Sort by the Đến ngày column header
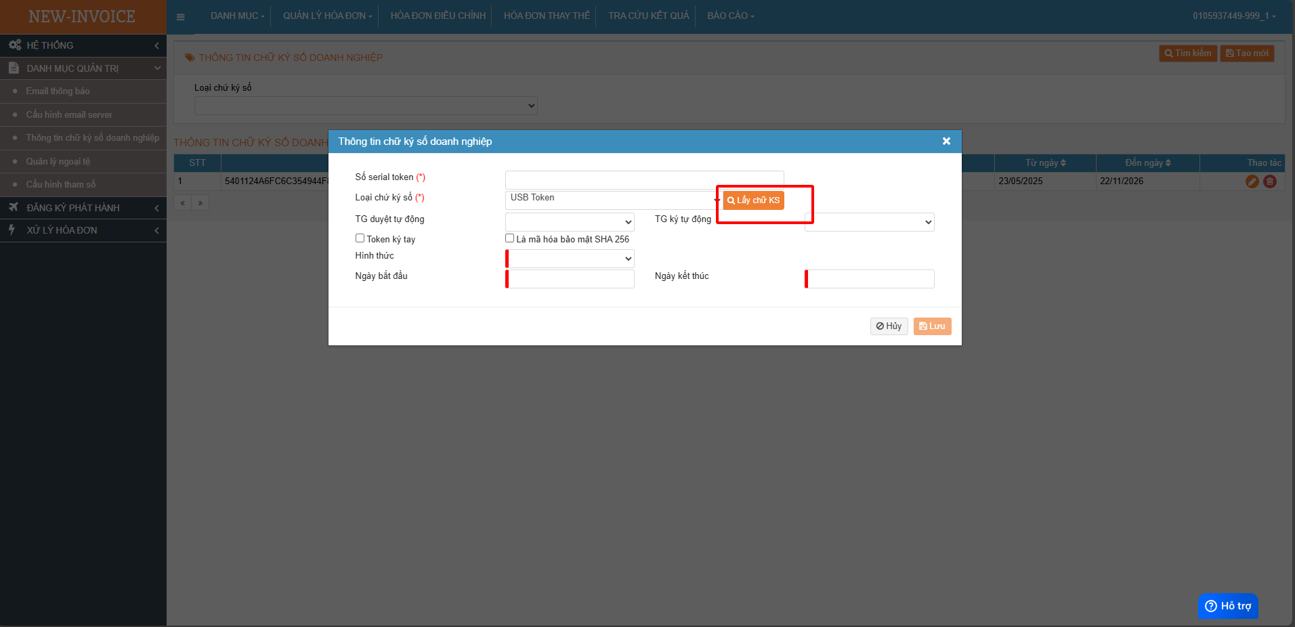Screen dimensions: 1295x627 (x=1147, y=163)
